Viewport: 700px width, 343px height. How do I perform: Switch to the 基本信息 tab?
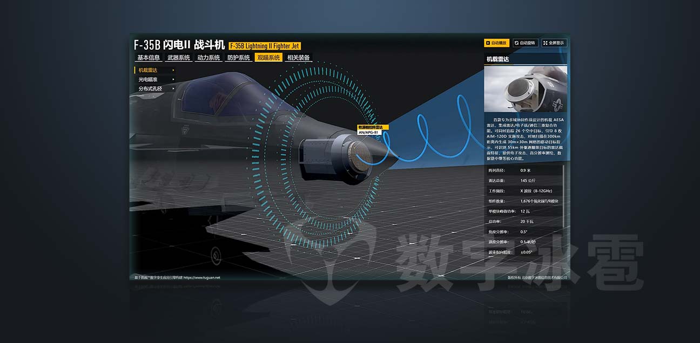[x=149, y=58]
